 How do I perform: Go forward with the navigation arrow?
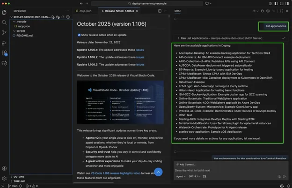[x=87, y=3]
